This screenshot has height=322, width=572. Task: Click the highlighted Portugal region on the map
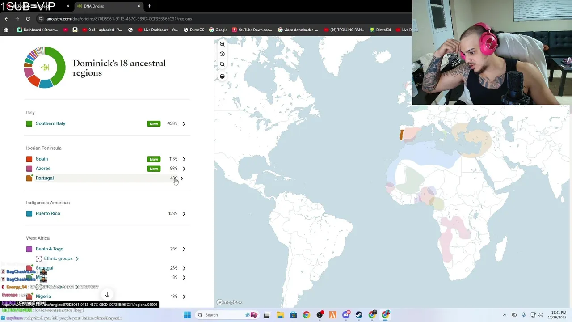[401, 135]
